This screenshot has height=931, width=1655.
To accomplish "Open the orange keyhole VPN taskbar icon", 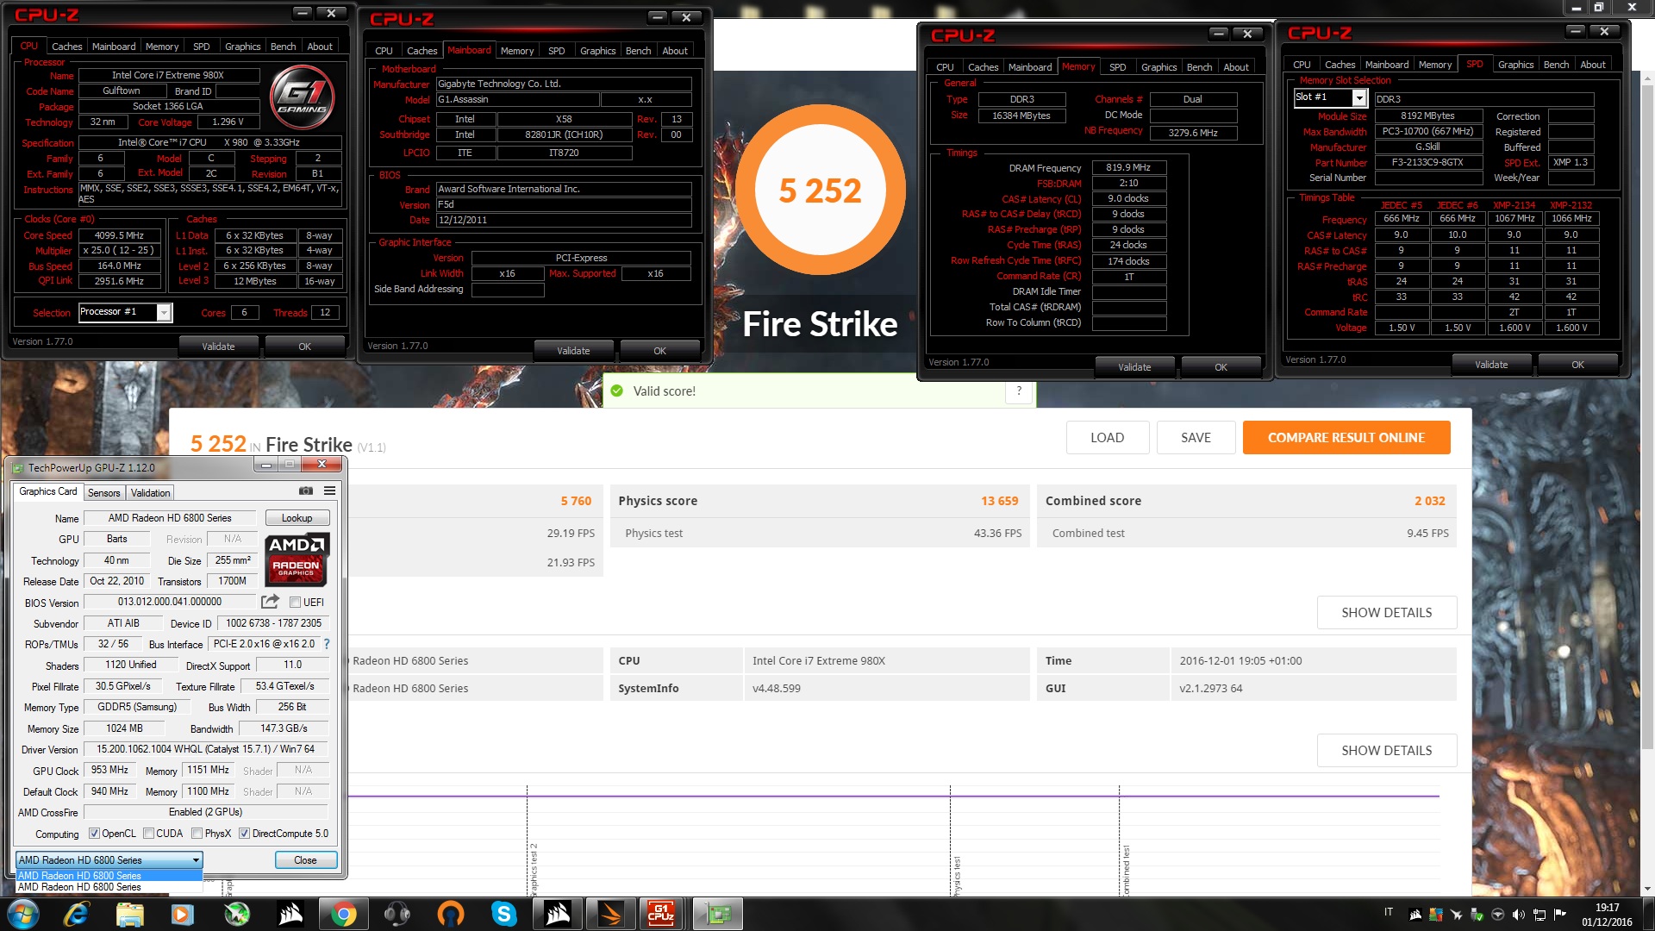I will pos(450,914).
